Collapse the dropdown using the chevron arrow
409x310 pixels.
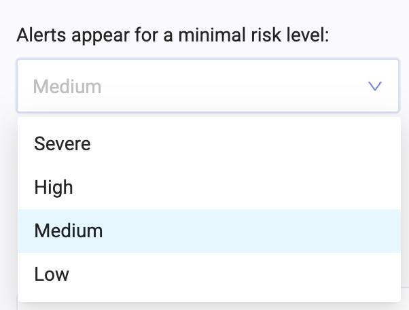click(x=374, y=86)
